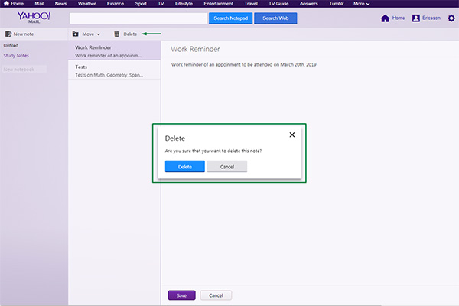
Task: Select the Unfiled notebook
Action: (x=11, y=45)
